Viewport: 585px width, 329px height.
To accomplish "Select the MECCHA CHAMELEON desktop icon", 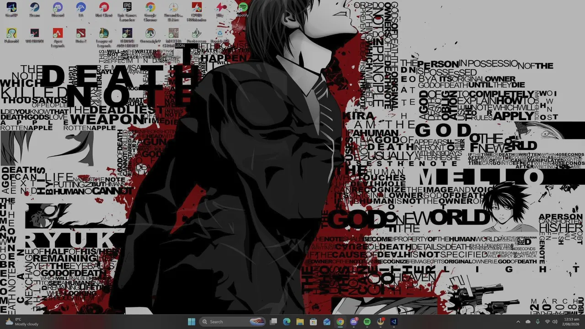I will pos(173,38).
